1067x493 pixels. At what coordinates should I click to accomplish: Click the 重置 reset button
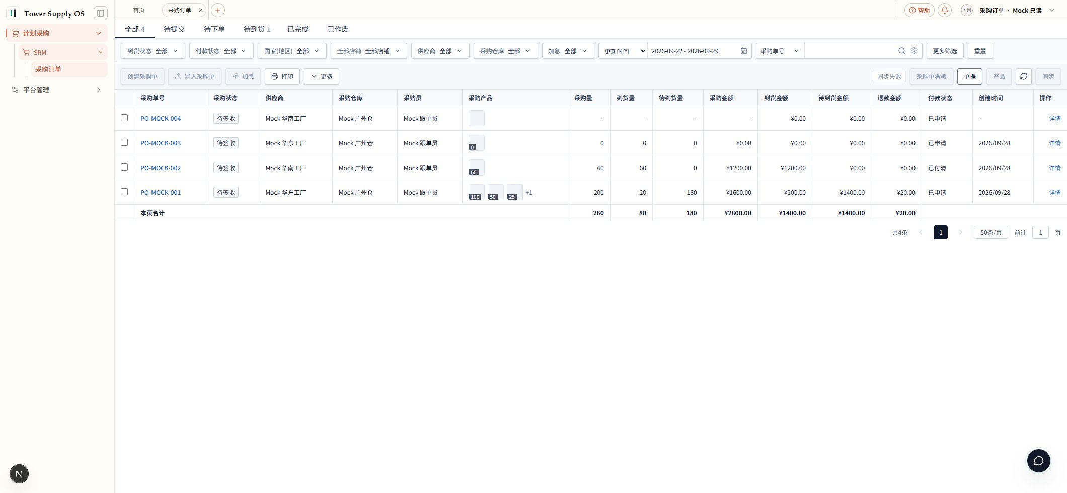pos(980,51)
